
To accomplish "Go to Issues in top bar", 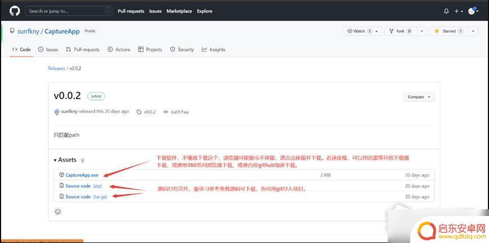I will pos(155,11).
